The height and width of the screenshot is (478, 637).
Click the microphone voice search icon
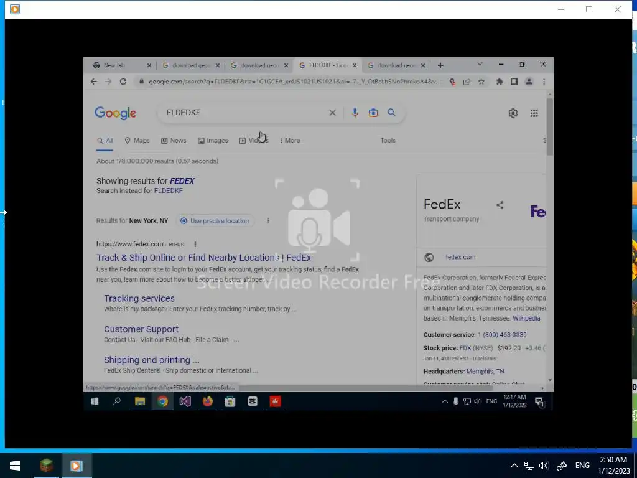[355, 113]
